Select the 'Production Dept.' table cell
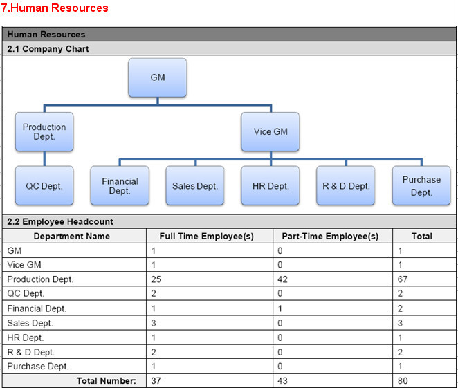458x388 pixels. point(75,279)
